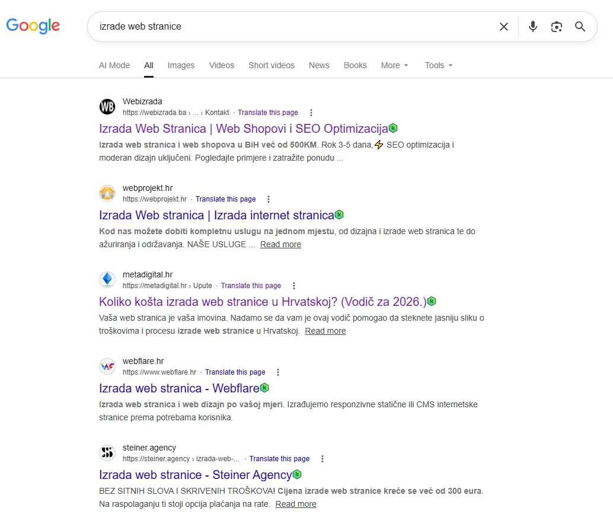This screenshot has height=527, width=613.
Task: Expand the Tools dropdown
Action: coord(439,65)
